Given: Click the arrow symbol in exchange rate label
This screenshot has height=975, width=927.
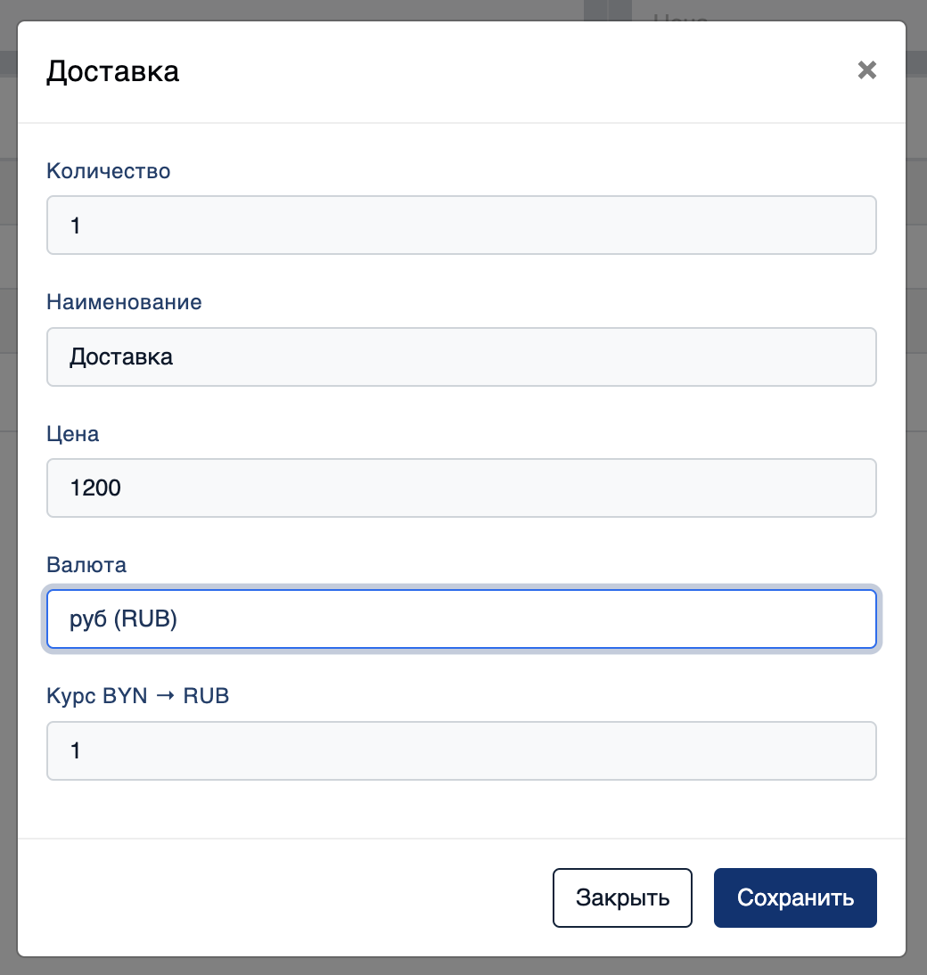Looking at the screenshot, I should [166, 696].
